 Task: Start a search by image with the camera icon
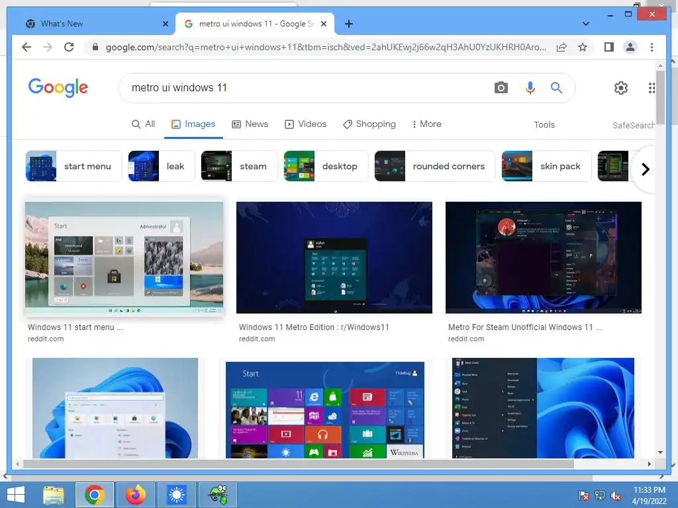(x=501, y=88)
